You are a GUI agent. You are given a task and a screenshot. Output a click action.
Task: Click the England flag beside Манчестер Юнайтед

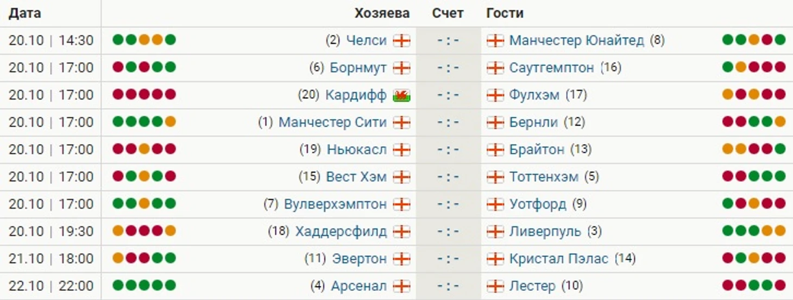click(495, 41)
